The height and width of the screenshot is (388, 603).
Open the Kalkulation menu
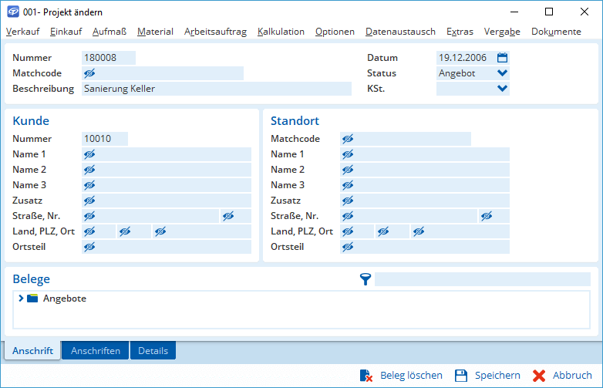pyautogui.click(x=281, y=32)
